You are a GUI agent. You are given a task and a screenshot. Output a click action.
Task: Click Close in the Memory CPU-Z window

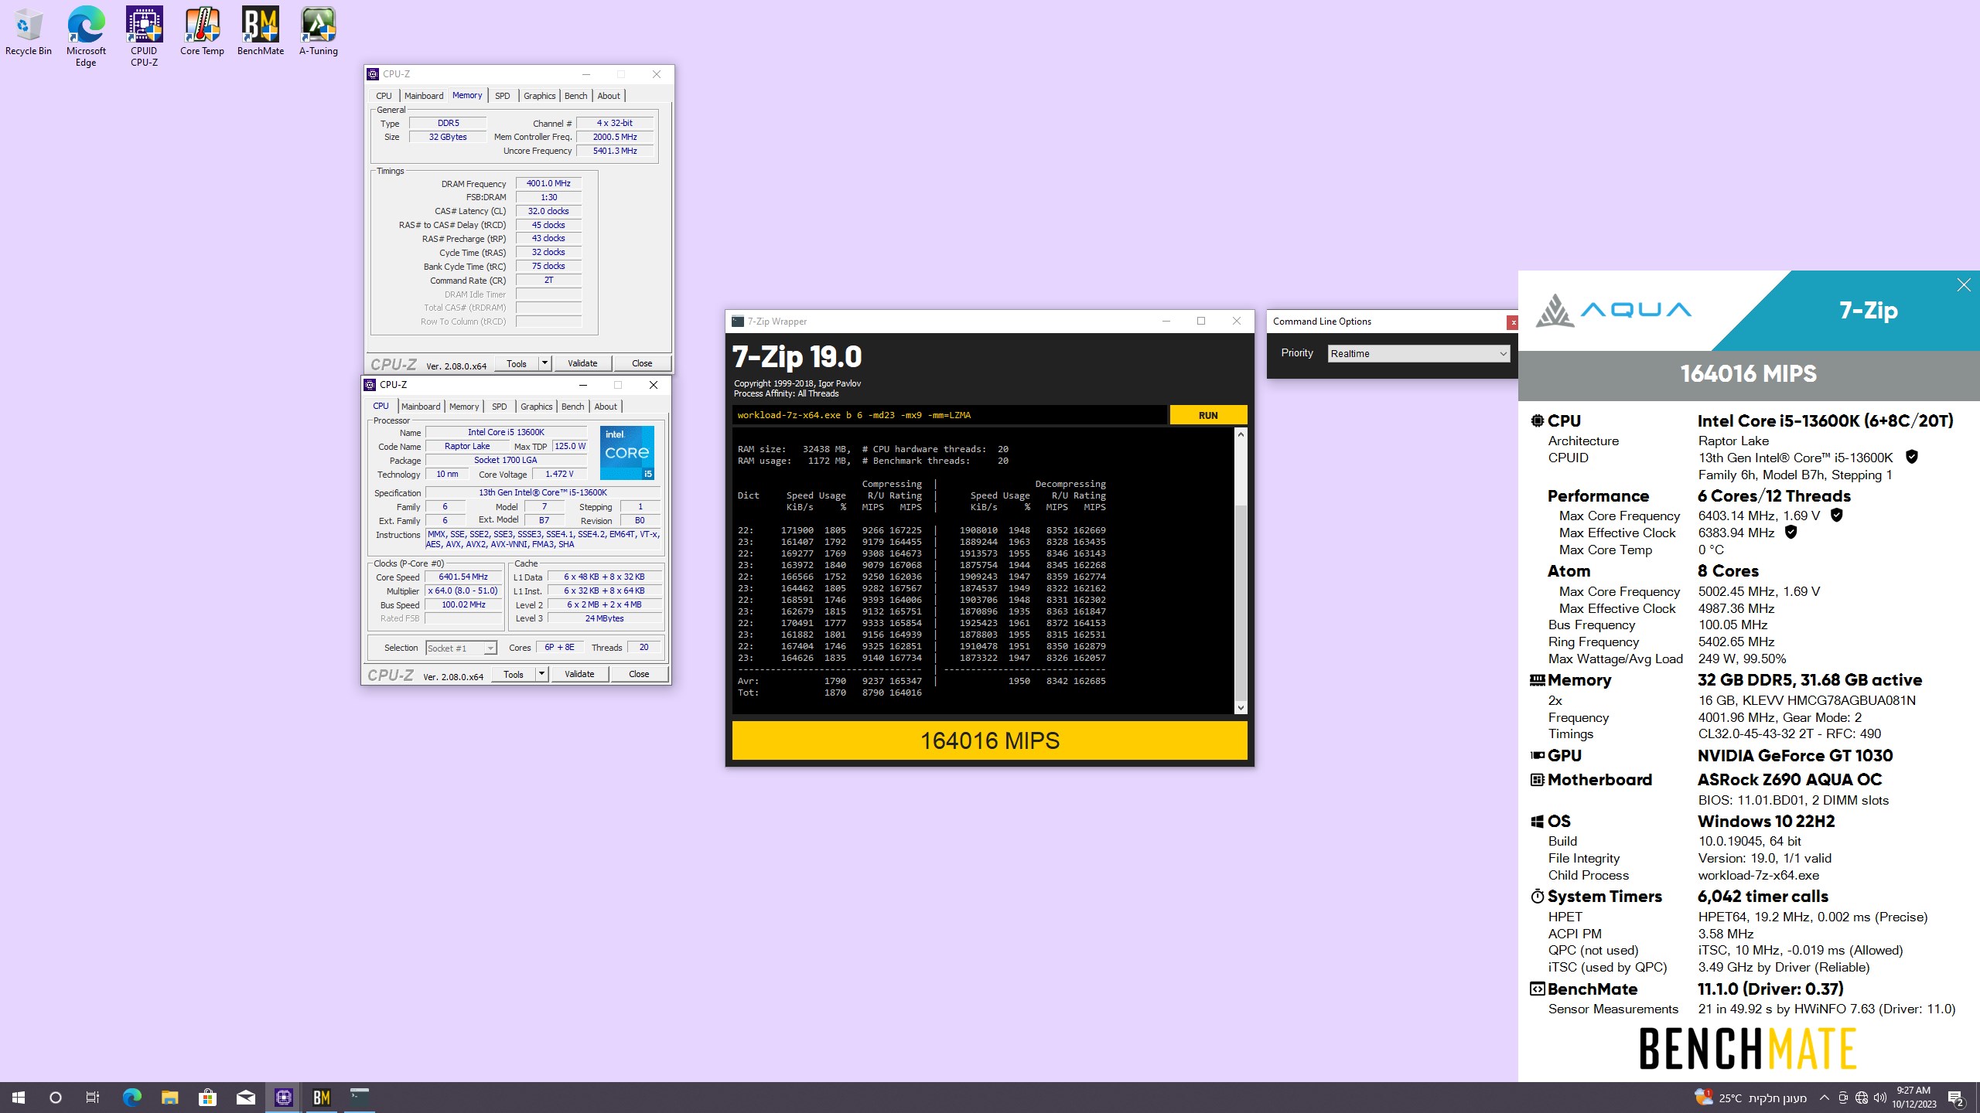642,363
